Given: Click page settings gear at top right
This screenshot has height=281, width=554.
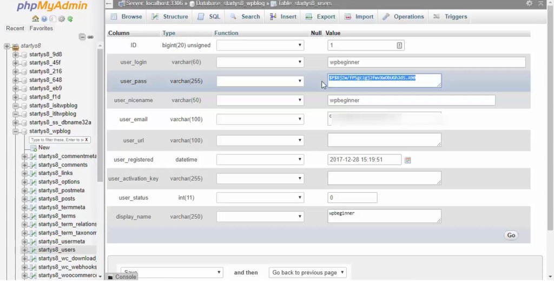Looking at the screenshot, I should 529,4.
